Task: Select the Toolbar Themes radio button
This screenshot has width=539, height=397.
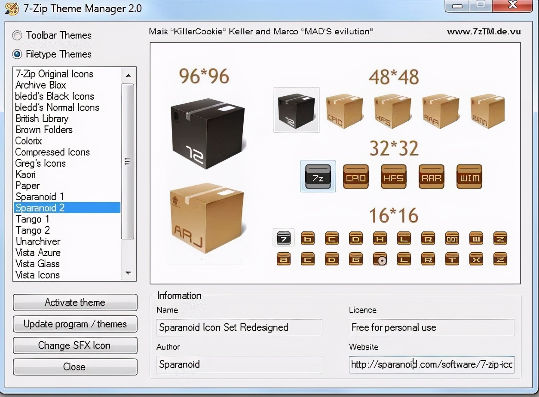Action: click(17, 36)
